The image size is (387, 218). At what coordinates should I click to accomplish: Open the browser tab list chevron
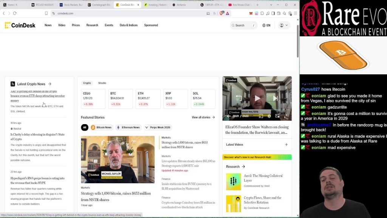271,5
